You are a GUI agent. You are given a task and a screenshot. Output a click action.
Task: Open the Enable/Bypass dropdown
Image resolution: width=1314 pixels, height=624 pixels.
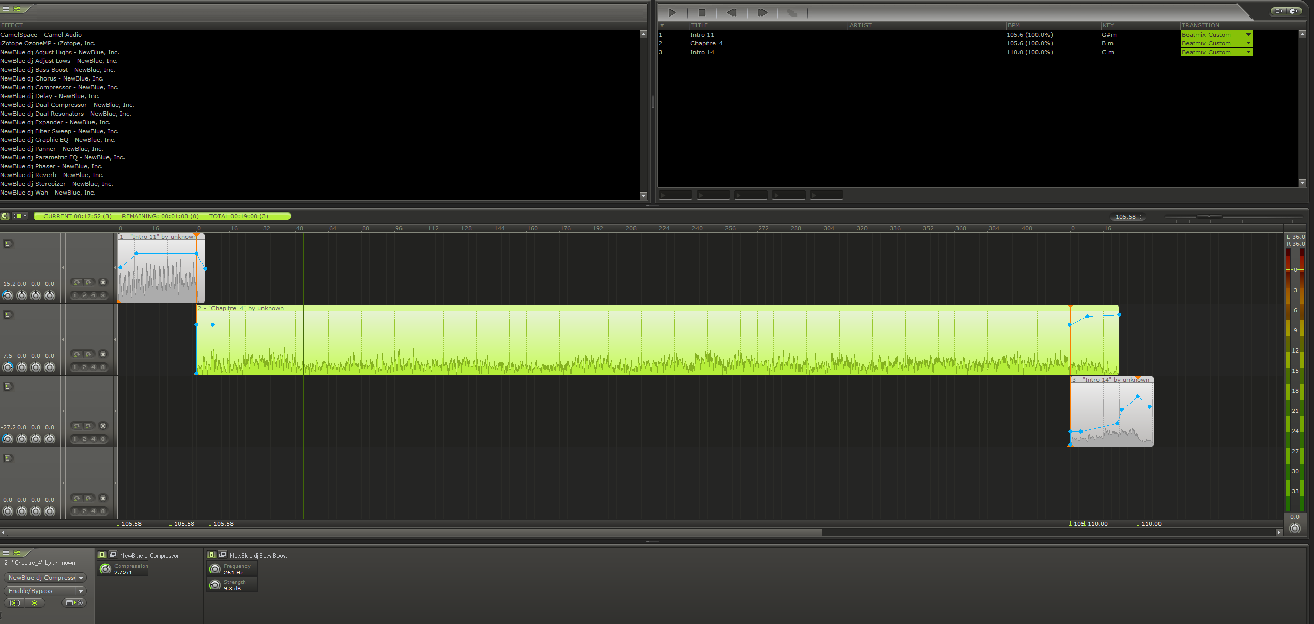pyautogui.click(x=81, y=591)
